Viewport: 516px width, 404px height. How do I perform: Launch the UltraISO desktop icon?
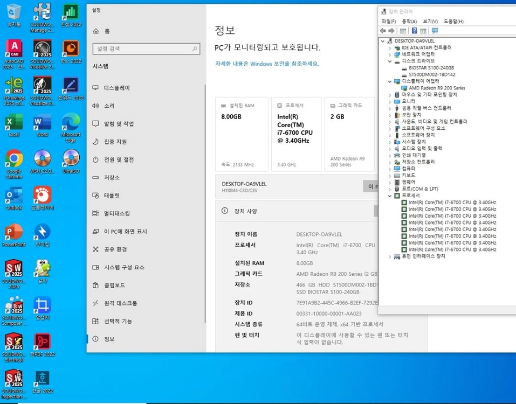[71, 162]
